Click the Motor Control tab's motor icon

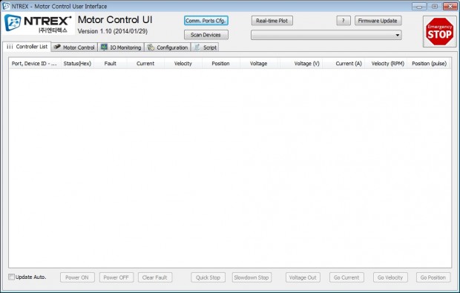[x=57, y=47]
